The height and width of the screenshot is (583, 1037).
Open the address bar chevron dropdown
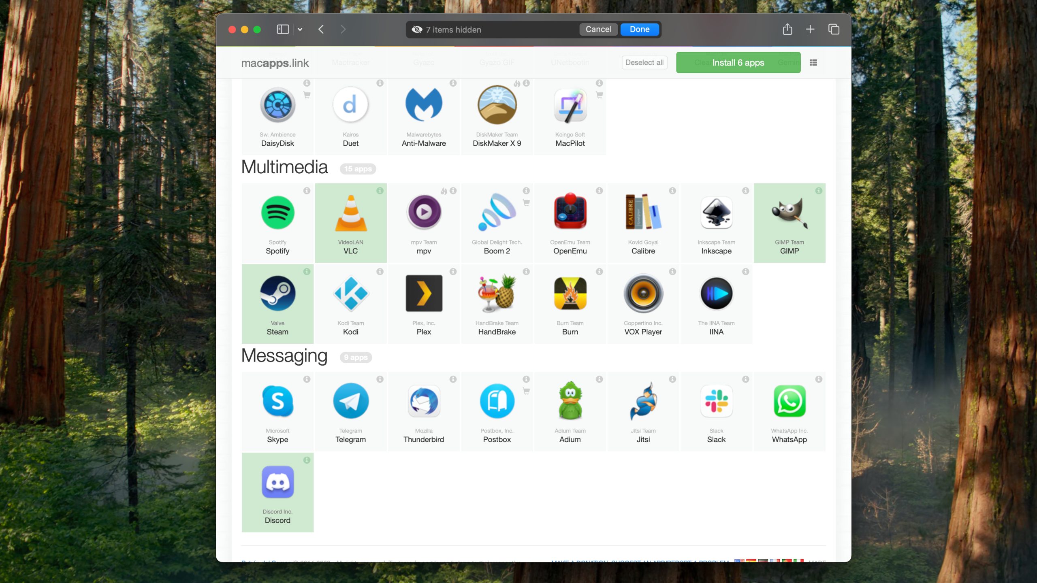tap(300, 29)
